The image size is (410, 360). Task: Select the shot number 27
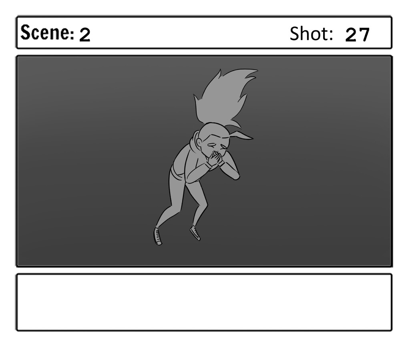(357, 34)
